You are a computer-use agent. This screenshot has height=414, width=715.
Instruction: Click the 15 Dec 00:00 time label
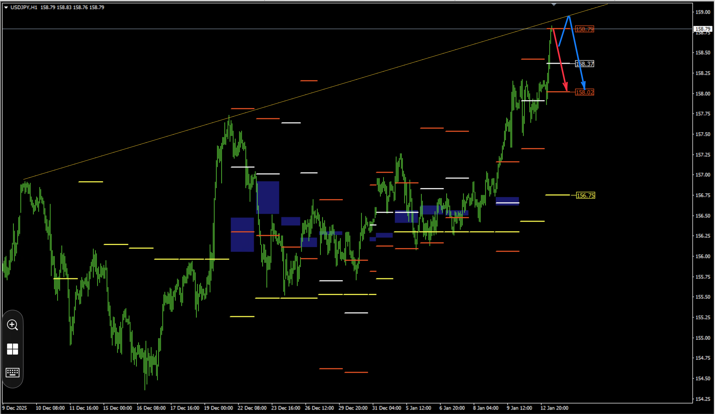pyautogui.click(x=118, y=408)
